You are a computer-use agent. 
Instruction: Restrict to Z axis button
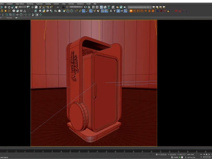click(118, 11)
